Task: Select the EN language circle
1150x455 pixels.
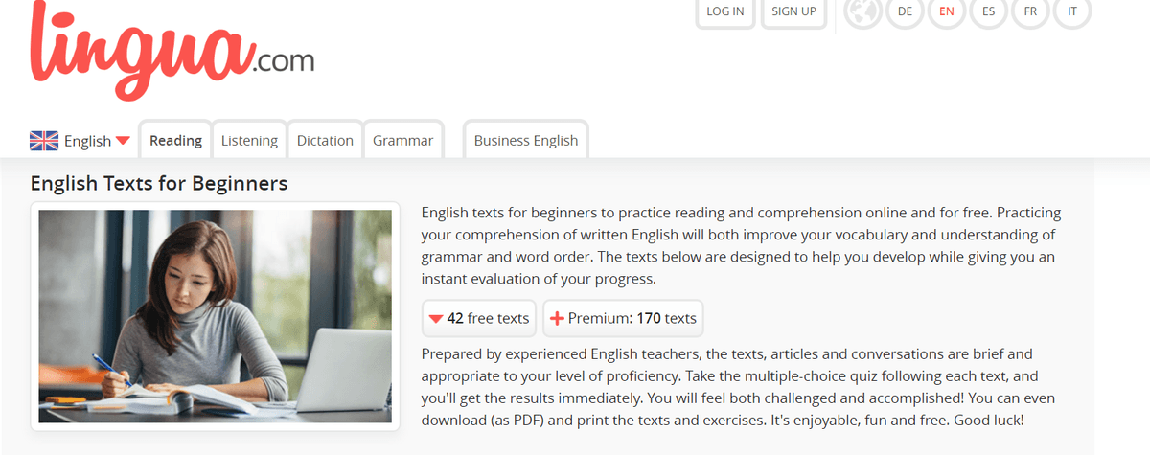Action: coord(947,12)
